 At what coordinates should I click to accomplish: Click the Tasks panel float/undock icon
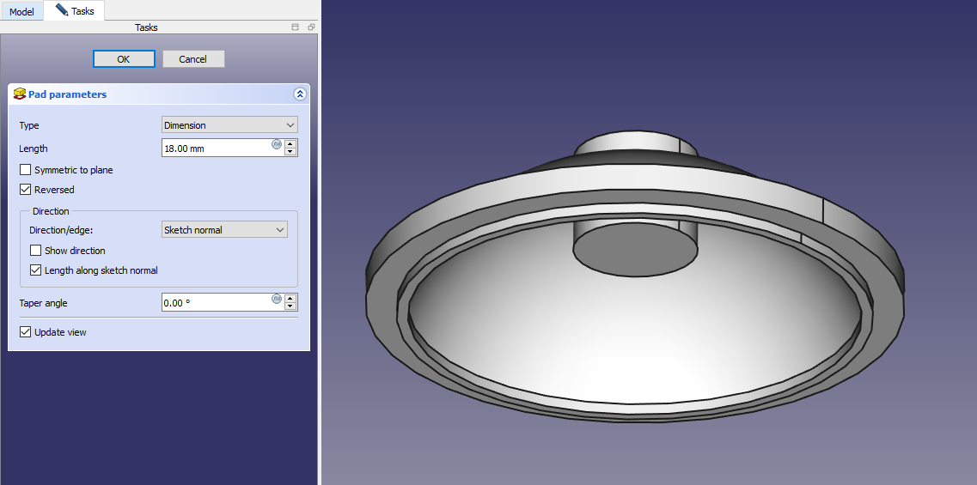311,27
